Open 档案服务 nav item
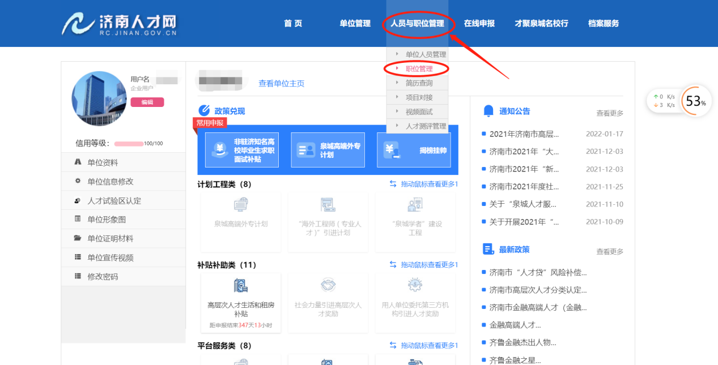The width and height of the screenshot is (718, 365). tap(604, 23)
